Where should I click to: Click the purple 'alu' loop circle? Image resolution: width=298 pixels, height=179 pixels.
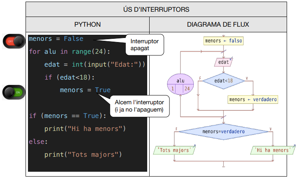coord(180,85)
